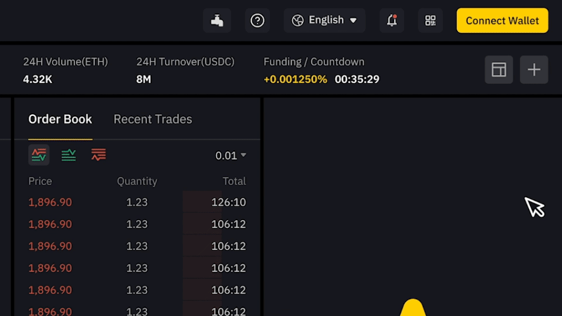
Task: Show only sell orders view
Action: pyautogui.click(x=98, y=155)
